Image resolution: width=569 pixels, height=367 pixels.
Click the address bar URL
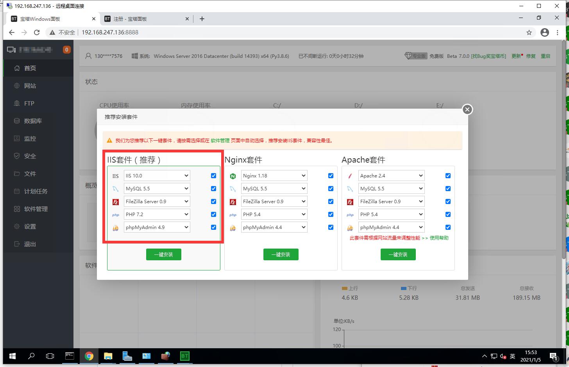[x=110, y=32]
